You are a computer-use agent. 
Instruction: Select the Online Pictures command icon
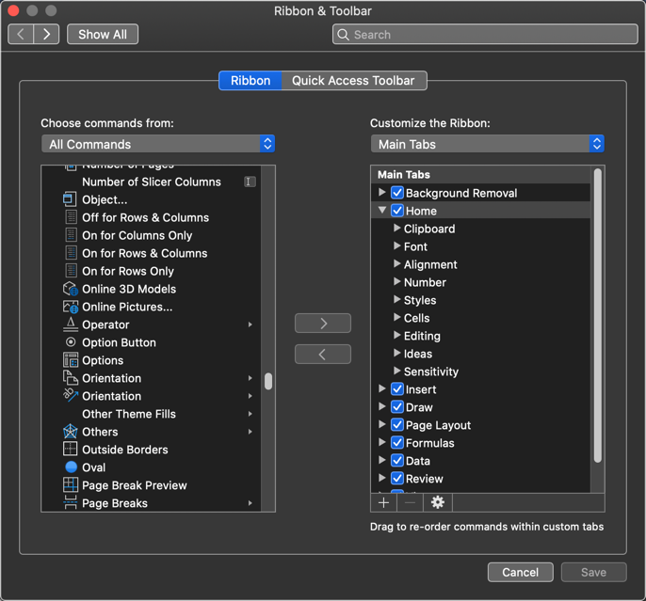pyautogui.click(x=71, y=307)
